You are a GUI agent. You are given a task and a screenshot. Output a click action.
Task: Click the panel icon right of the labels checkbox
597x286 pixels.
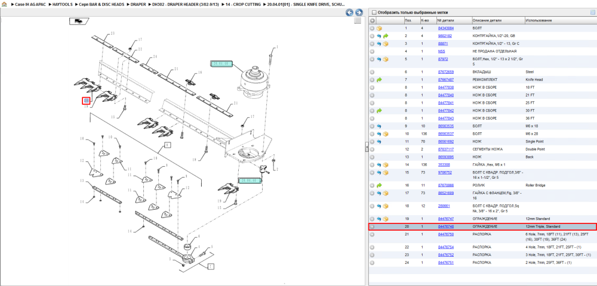(x=592, y=12)
